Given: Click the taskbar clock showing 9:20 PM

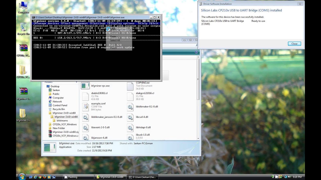Looking at the screenshot, I should click(x=297, y=177).
